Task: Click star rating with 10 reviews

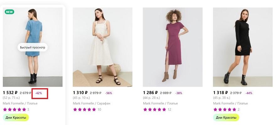Action: tap(84, 109)
